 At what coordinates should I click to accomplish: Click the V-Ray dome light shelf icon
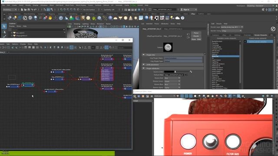coord(116,18)
